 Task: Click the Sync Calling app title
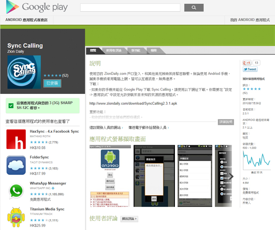pyautogui.click(x=25, y=46)
